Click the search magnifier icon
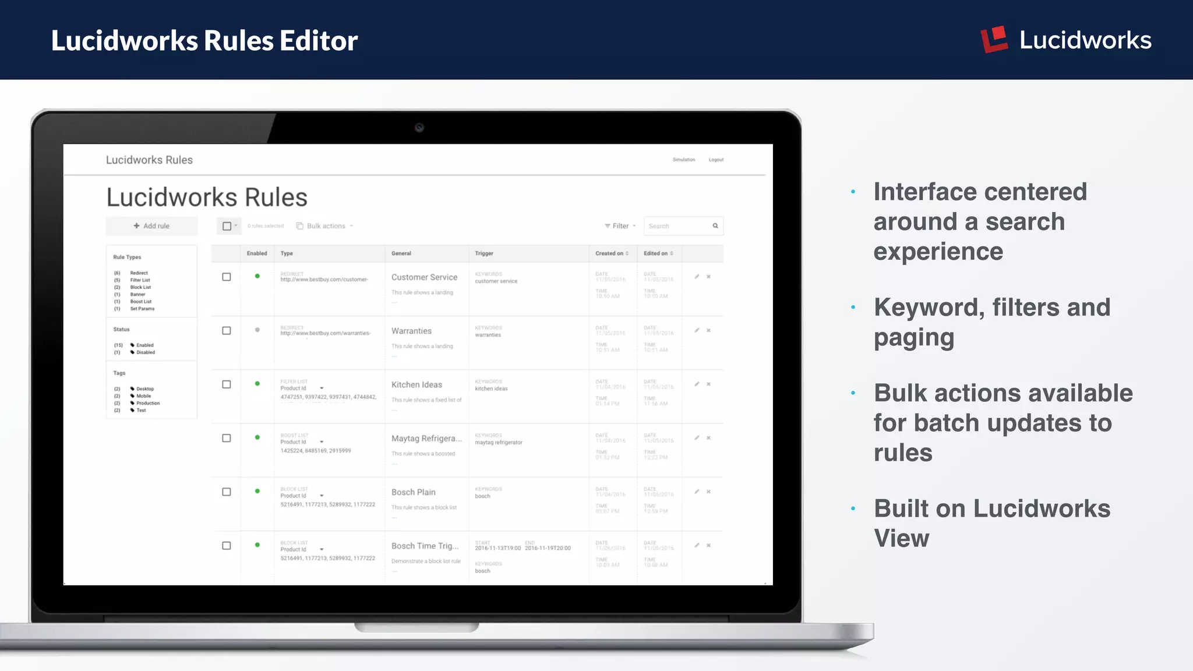The image size is (1193, 671). coord(715,226)
